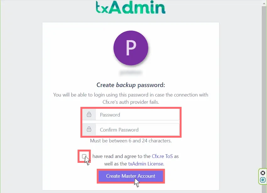The width and height of the screenshot is (267, 193).
Task: Click the 'Create backup password' heading
Action: coord(131,85)
